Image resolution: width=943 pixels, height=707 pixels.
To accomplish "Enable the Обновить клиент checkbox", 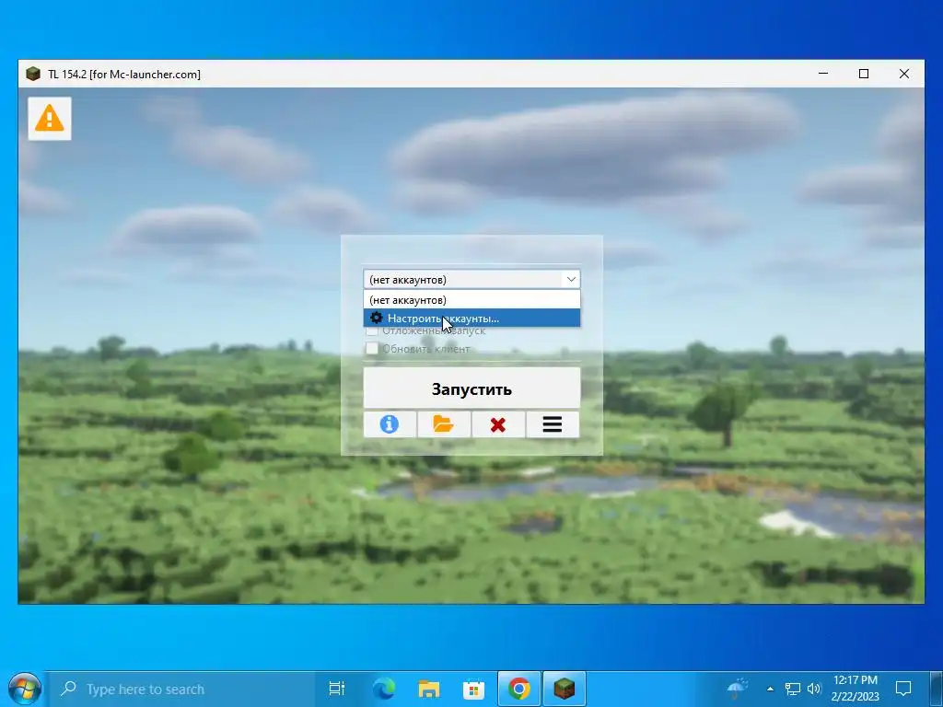I will [x=372, y=349].
